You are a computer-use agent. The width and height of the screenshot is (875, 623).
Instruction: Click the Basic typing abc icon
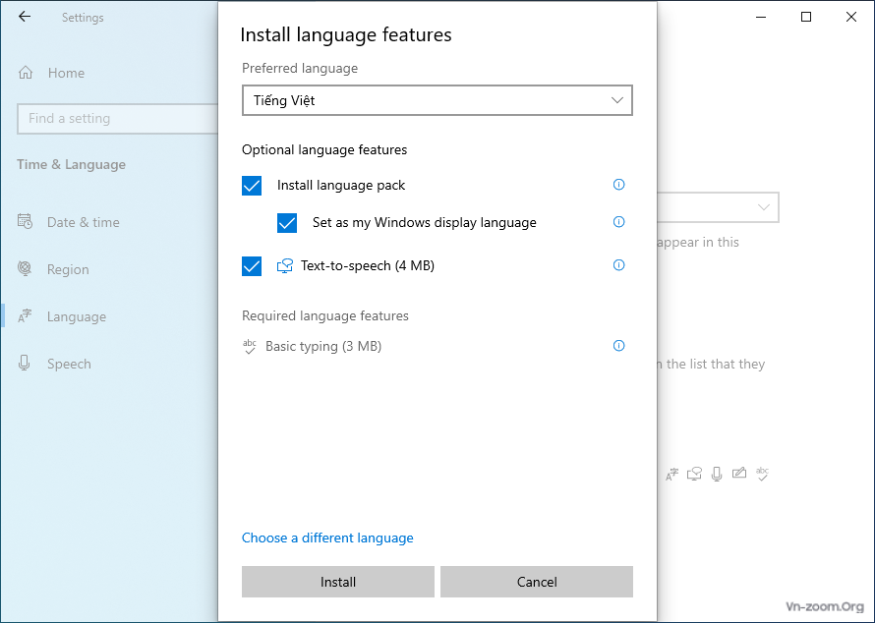tap(250, 346)
